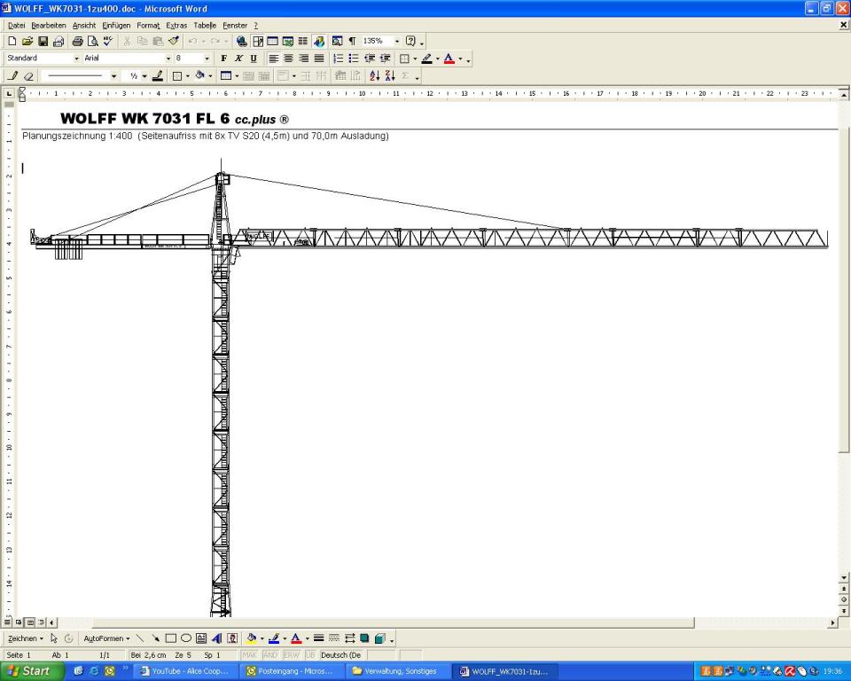This screenshot has height=681, width=851.
Task: Switch to Posteingang - Microsoft Outlook taskbar window
Action: (291, 671)
